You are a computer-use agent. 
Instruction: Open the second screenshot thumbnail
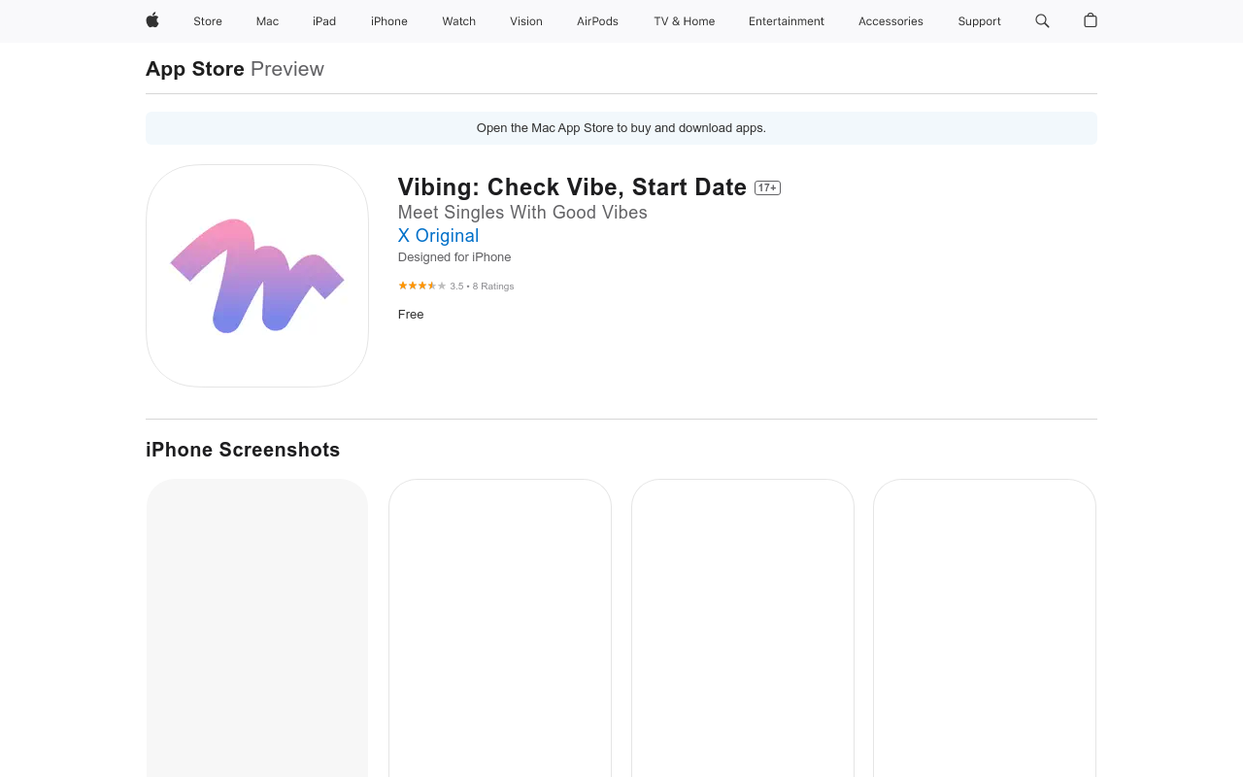(x=500, y=627)
